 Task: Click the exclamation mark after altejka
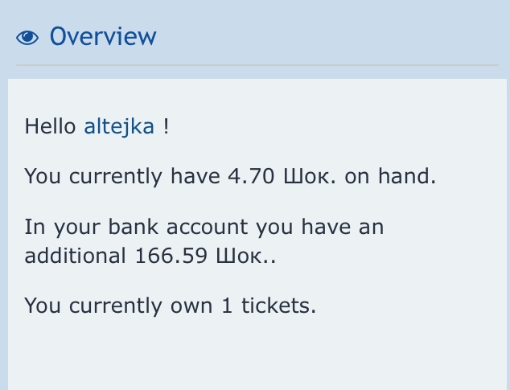point(166,126)
